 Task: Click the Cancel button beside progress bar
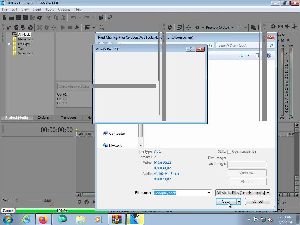(x=8, y=211)
